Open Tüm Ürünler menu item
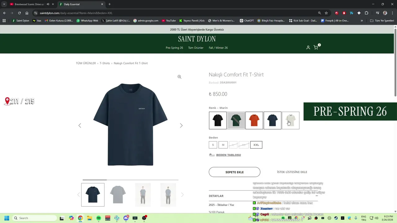This screenshot has width=397, height=223. tap(196, 48)
